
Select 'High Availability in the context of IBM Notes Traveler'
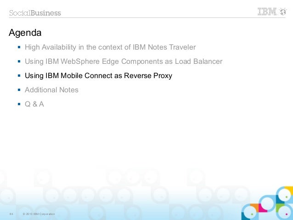(110, 47)
